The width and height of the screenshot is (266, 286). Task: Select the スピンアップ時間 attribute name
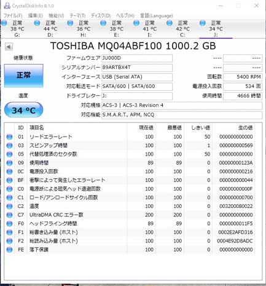[49, 145]
